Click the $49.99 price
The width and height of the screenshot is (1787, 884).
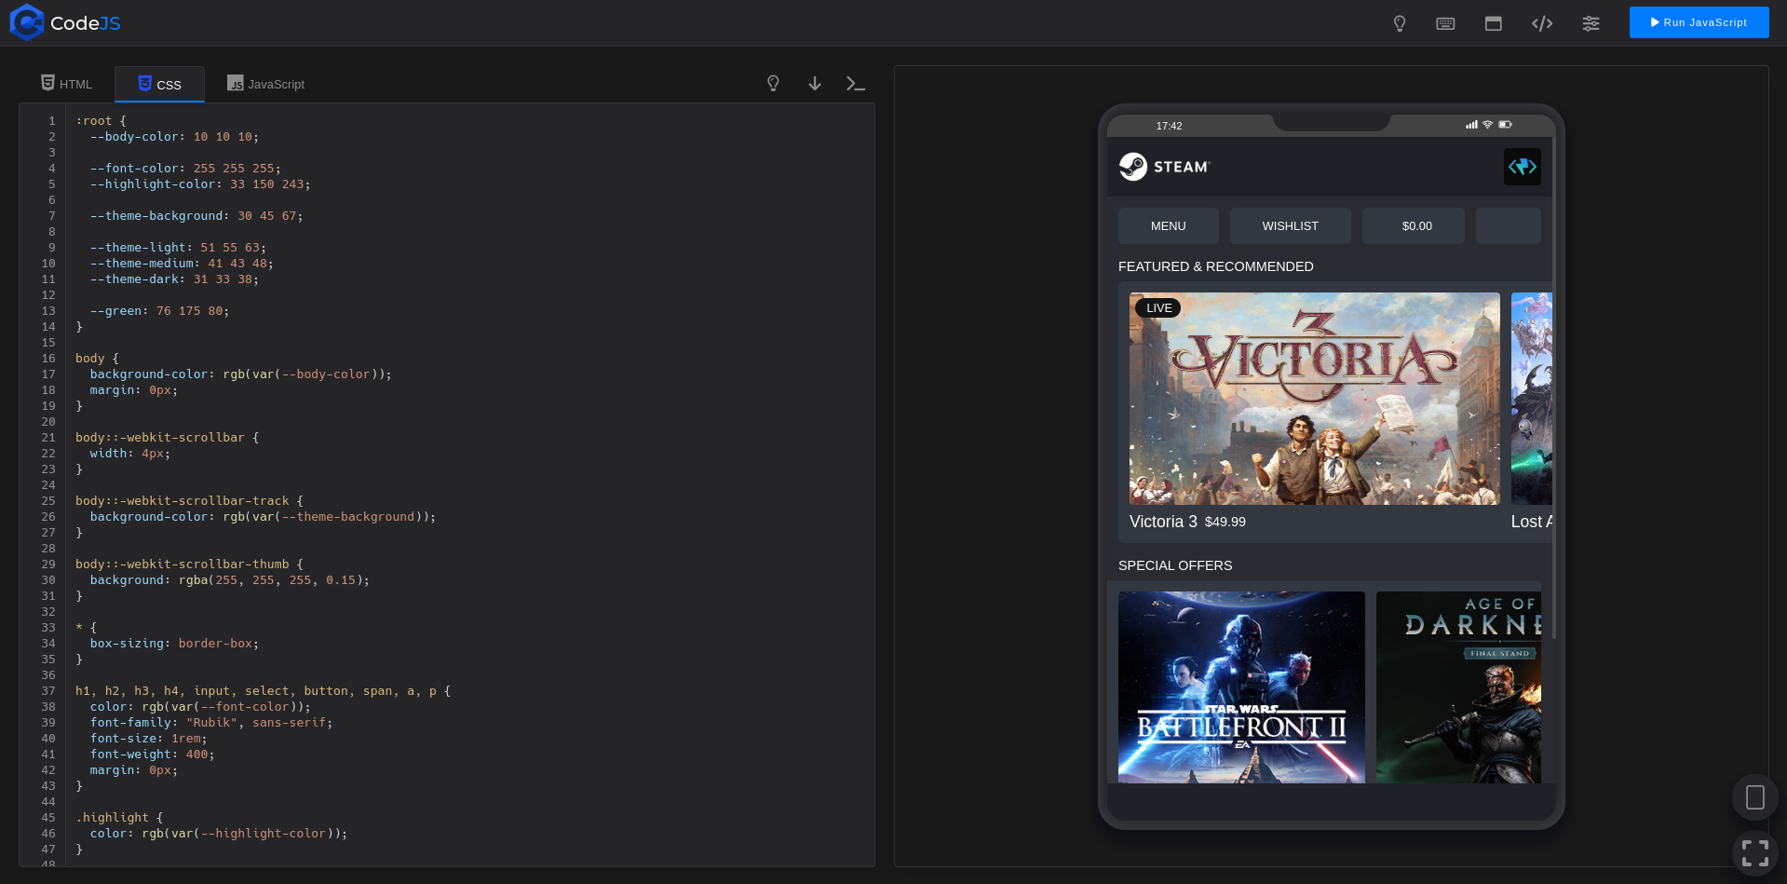tap(1225, 523)
